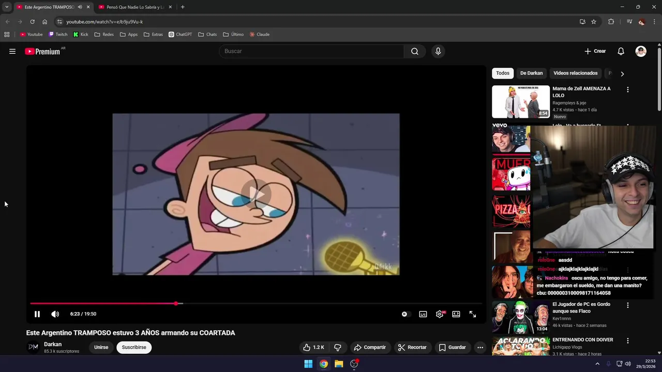Open the Twitch bookmark
This screenshot has width=662, height=372.
pos(58,35)
